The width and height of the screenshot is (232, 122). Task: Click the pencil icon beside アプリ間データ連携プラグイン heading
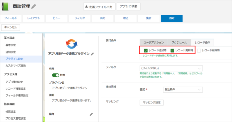(x=92, y=54)
